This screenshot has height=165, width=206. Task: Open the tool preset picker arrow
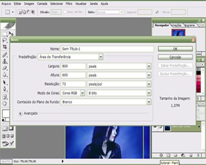point(13,12)
